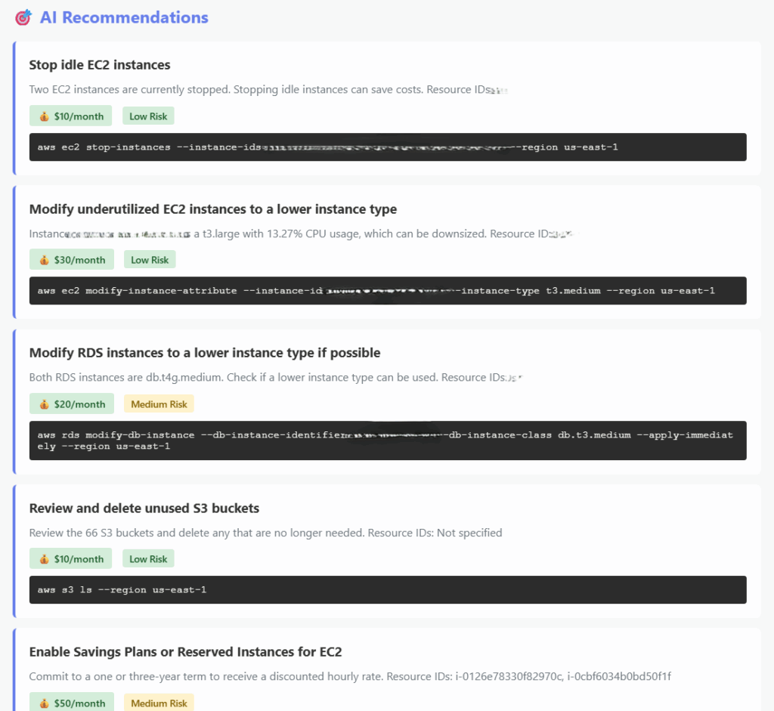The image size is (774, 711).
Task: Click money bag icon in $20/month badge
Action: 45,404
